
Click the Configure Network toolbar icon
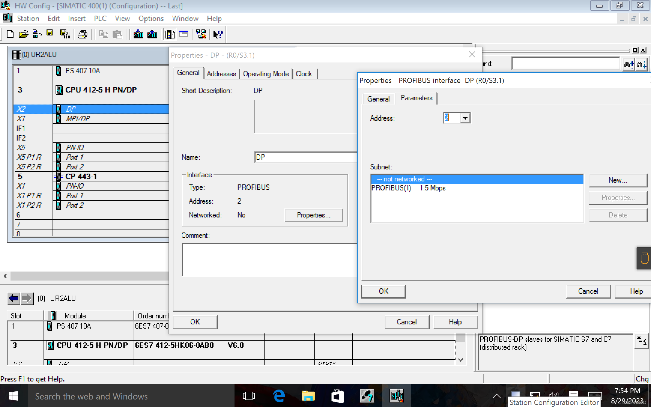pos(201,34)
